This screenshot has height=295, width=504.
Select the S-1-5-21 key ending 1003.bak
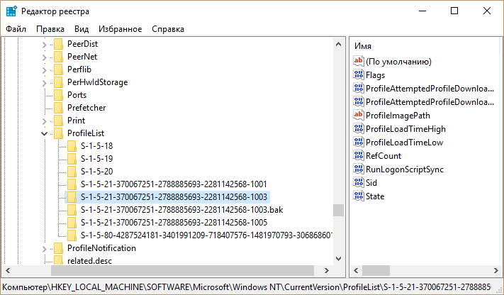181,210
